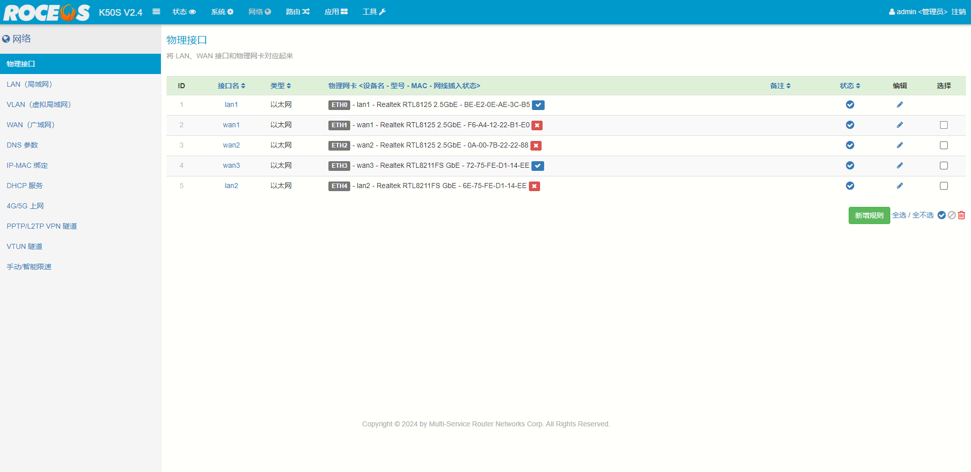The width and height of the screenshot is (971, 472).
Task: Select the wan1 row checkbox
Action: (x=944, y=125)
